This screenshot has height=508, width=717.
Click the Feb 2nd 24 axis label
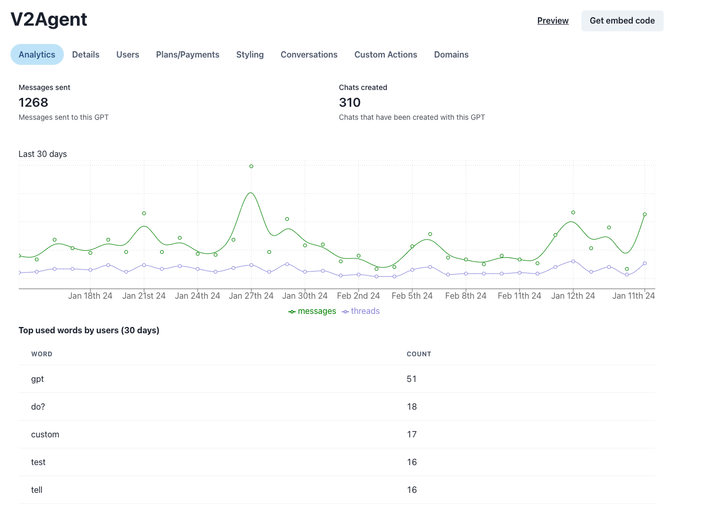(x=358, y=296)
